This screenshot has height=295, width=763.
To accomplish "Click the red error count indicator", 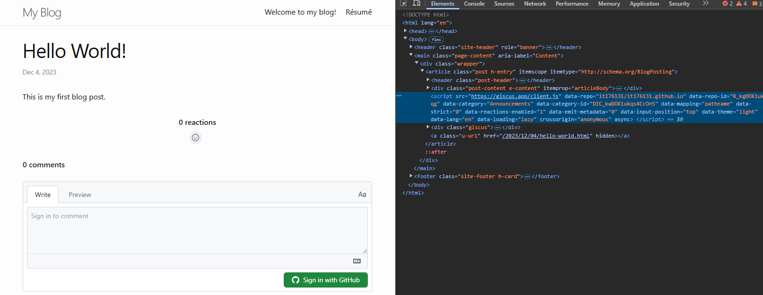I will pos(728,3).
